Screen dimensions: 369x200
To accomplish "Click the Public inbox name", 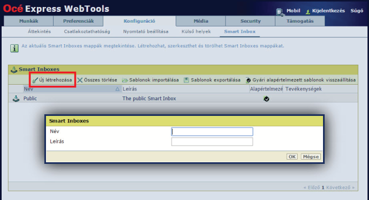I will coord(30,99).
